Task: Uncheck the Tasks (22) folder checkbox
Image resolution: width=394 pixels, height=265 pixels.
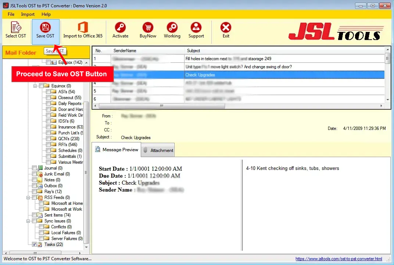Action: click(x=34, y=244)
